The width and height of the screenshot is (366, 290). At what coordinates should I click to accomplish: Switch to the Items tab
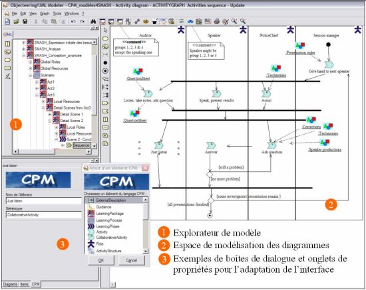point(24,284)
